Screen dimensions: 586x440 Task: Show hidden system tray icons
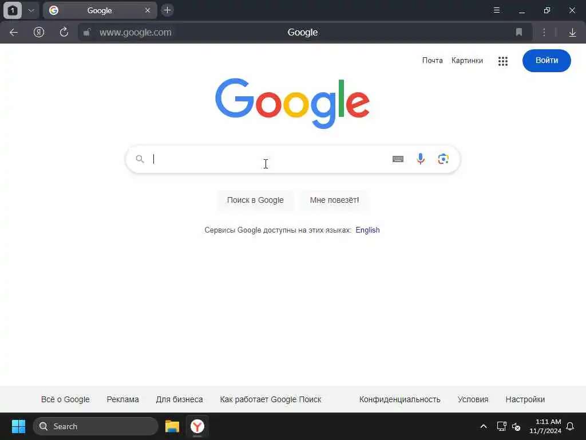tap(483, 426)
